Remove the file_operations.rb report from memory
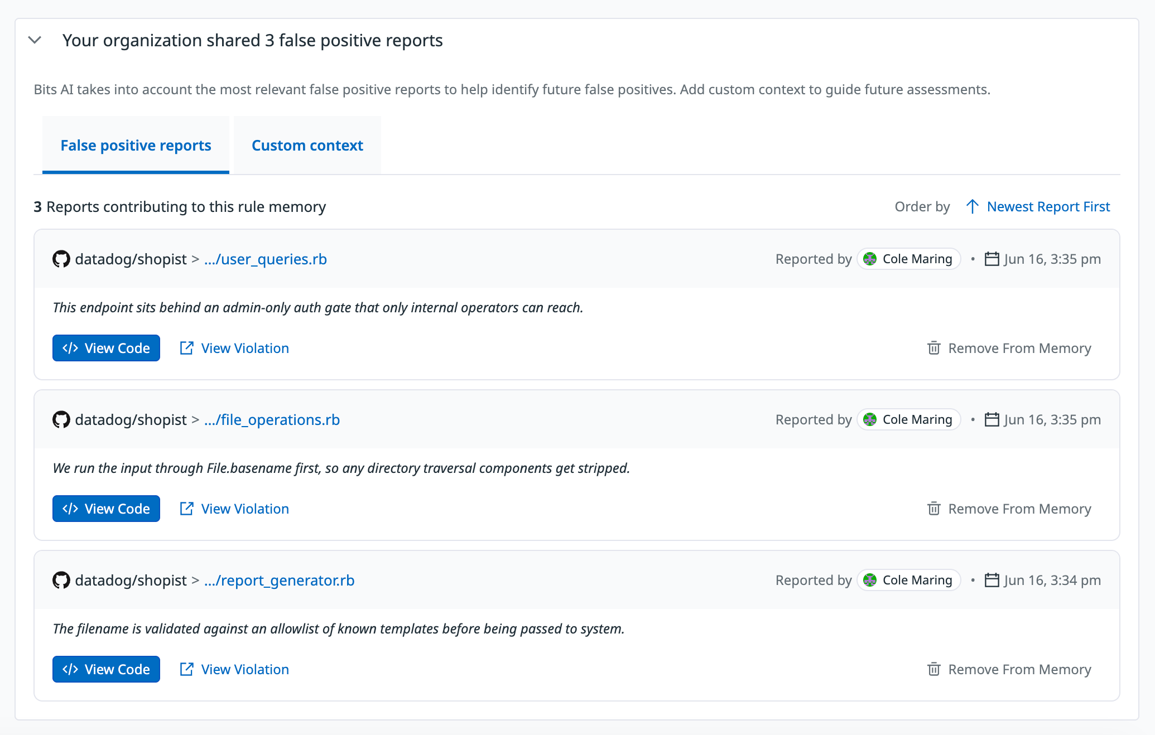 pos(1009,509)
